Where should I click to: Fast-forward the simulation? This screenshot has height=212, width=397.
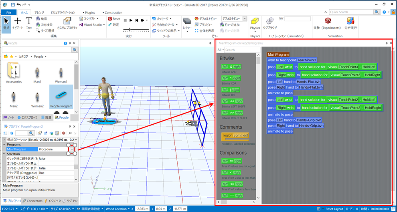pos(142,20)
